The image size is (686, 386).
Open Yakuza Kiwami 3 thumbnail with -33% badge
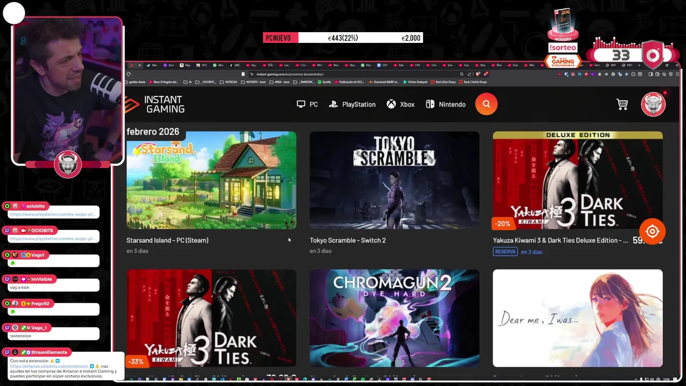coord(211,318)
